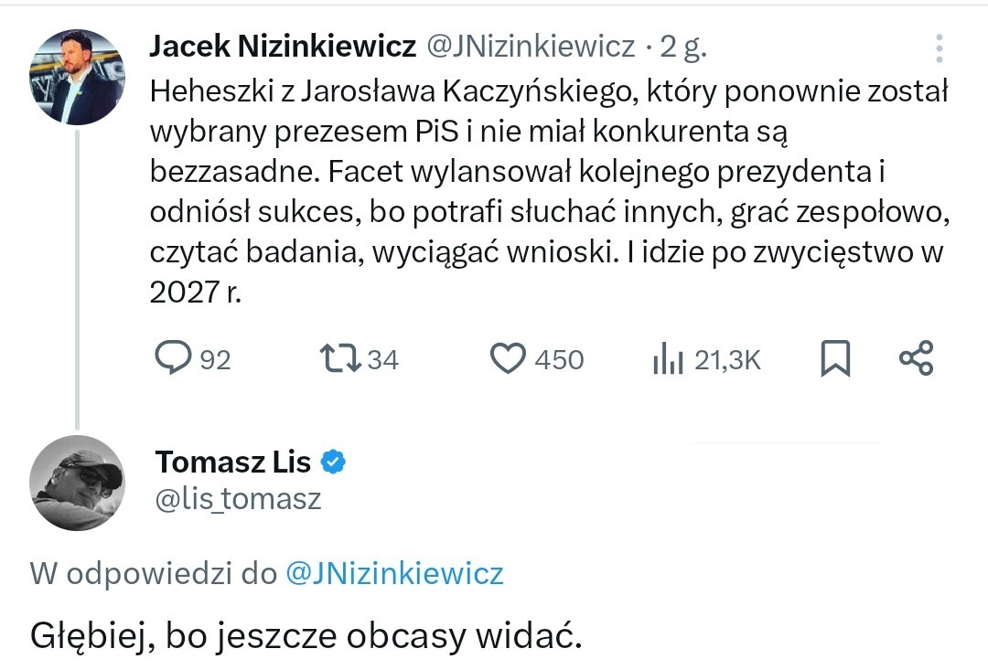Viewport: 988px width, 670px height.
Task: Open Tomasz Lis's black-and-white avatar
Action: click(x=77, y=483)
